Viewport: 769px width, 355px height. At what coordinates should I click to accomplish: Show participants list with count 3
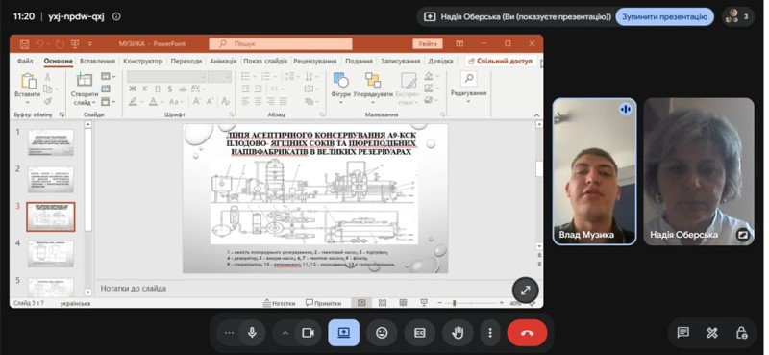tap(738, 16)
